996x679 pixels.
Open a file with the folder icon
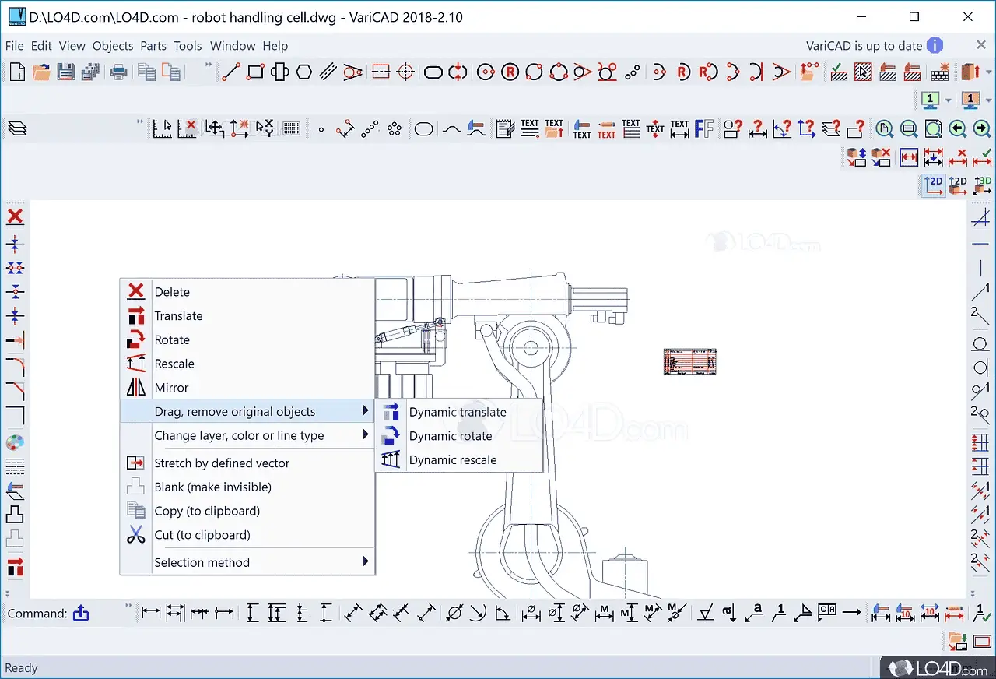(x=41, y=72)
